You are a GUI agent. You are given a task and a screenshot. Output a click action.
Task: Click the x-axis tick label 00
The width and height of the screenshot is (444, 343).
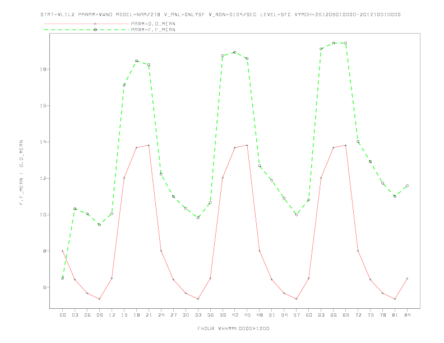[63, 315]
